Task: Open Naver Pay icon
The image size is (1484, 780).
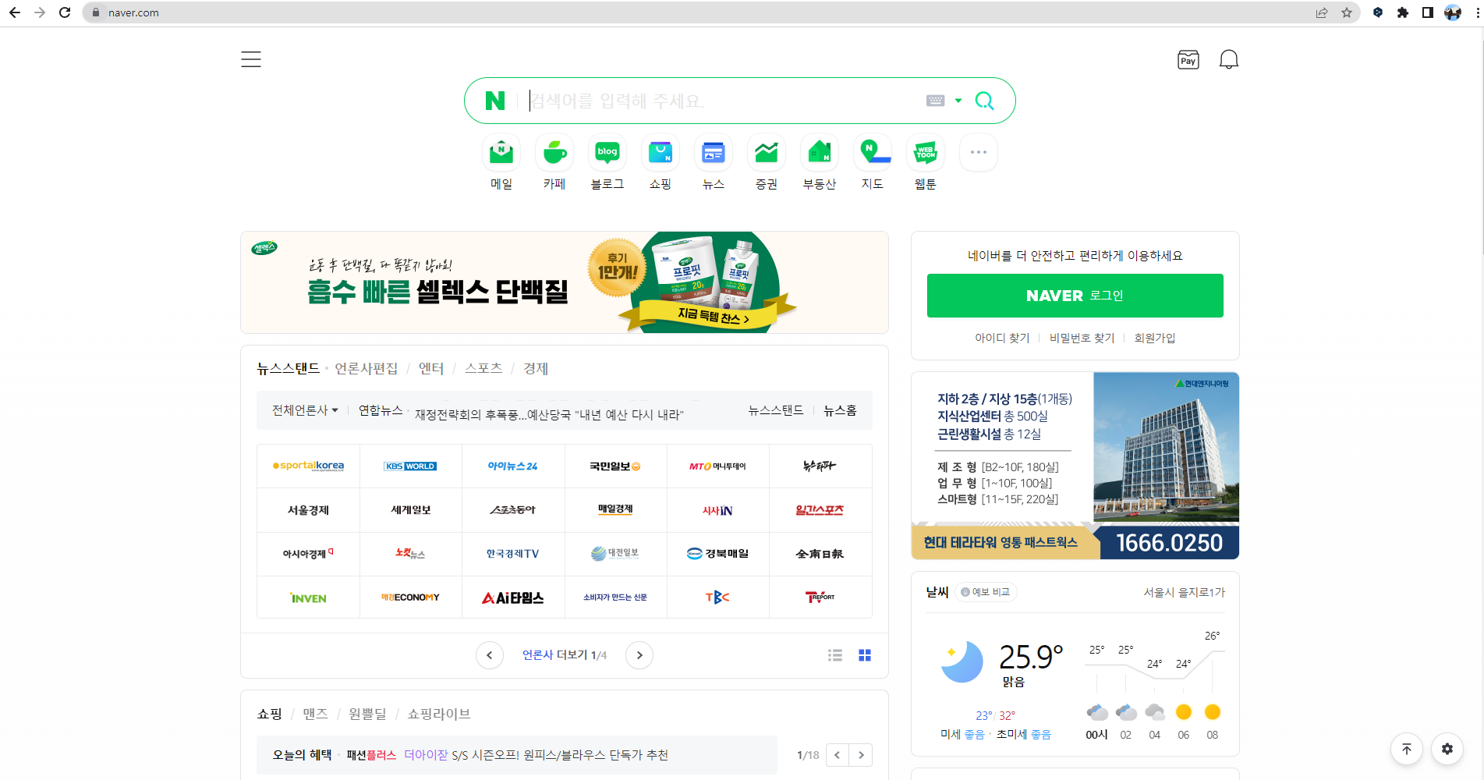Action: 1188,60
